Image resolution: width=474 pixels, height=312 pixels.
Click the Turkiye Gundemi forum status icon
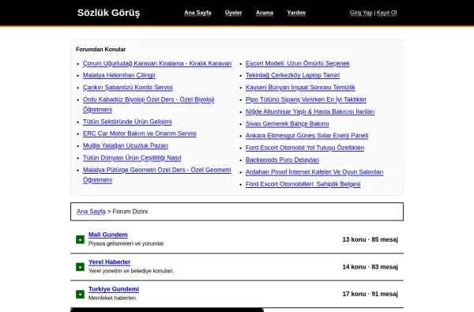point(80,294)
